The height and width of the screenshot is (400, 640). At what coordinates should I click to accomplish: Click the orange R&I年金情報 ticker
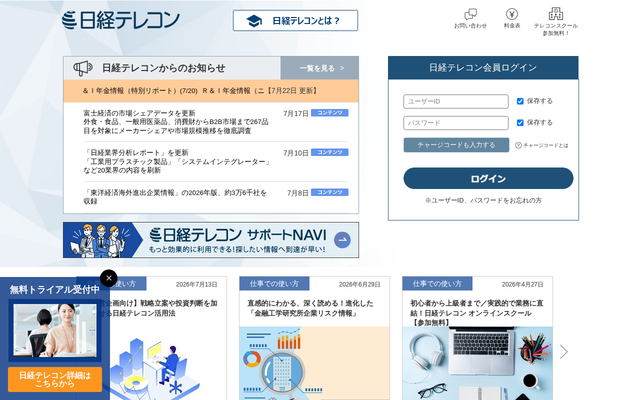coord(211,91)
